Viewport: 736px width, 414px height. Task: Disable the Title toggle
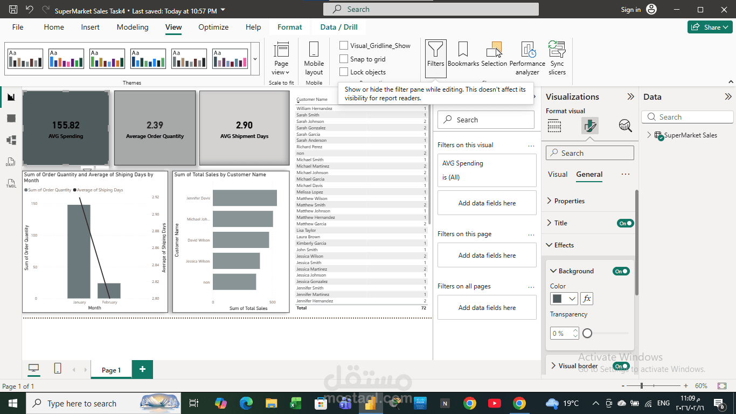click(625, 223)
